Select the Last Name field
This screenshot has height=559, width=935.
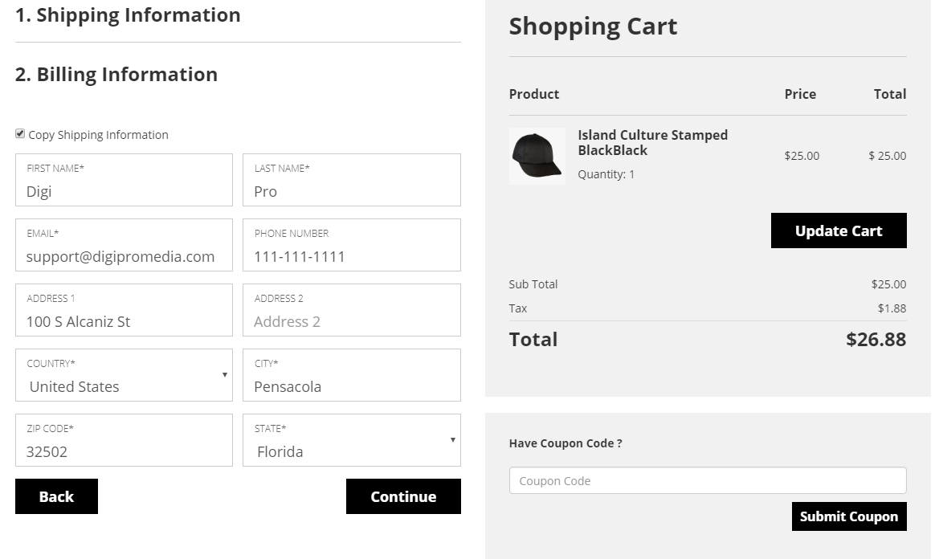pos(352,191)
